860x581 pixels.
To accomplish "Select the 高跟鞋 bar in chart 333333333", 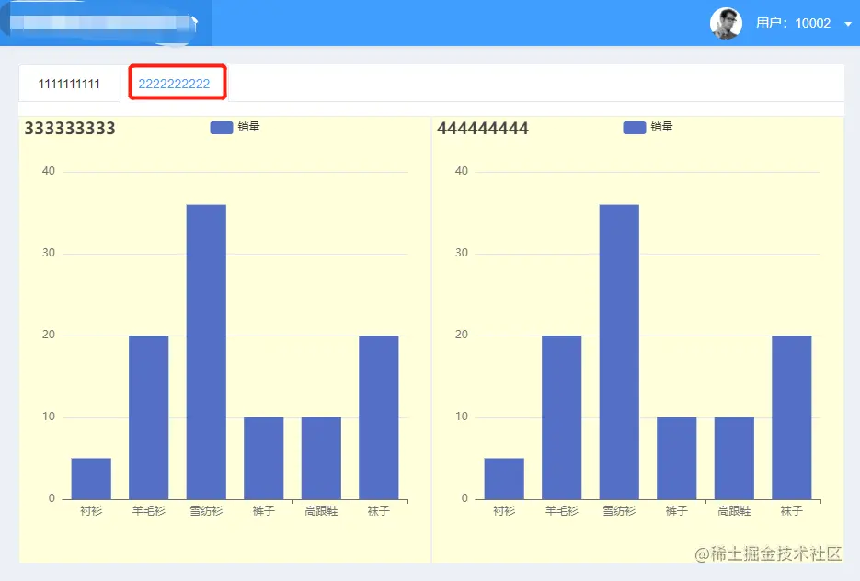I will (x=321, y=458).
